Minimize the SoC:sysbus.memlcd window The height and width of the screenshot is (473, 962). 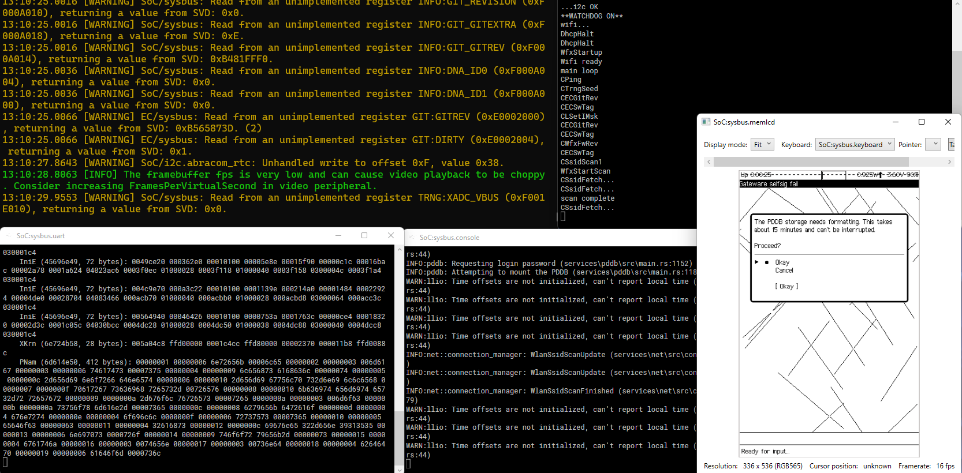coord(895,122)
